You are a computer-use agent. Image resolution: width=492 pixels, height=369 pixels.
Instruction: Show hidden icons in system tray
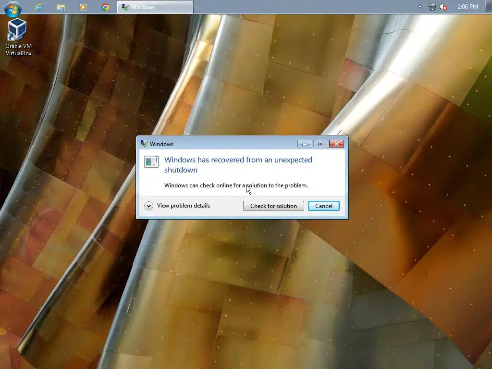420,7
